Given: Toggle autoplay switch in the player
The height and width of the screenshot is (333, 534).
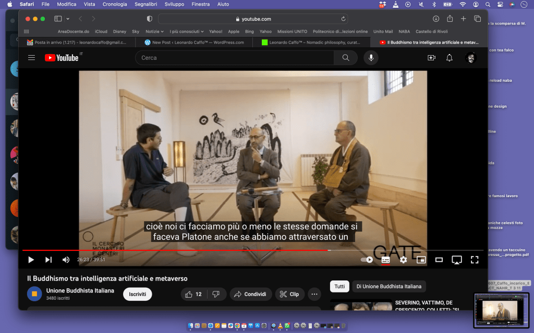Looking at the screenshot, I should [367, 260].
